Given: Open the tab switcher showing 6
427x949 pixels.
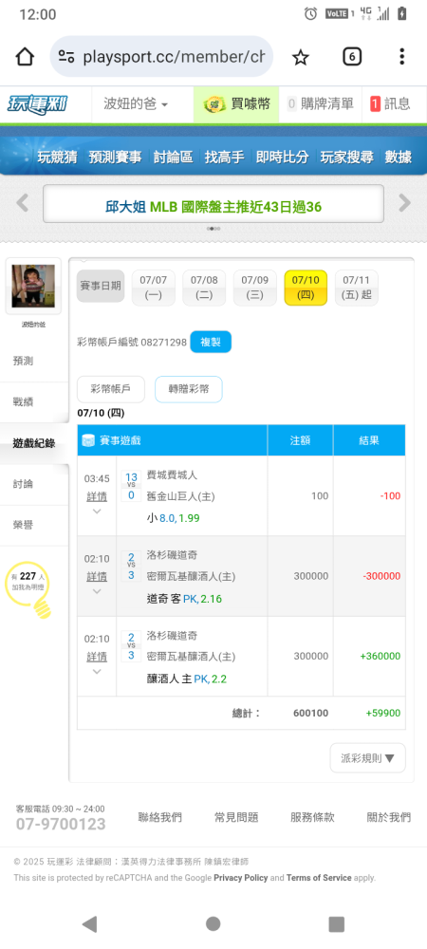Looking at the screenshot, I should [x=352, y=57].
